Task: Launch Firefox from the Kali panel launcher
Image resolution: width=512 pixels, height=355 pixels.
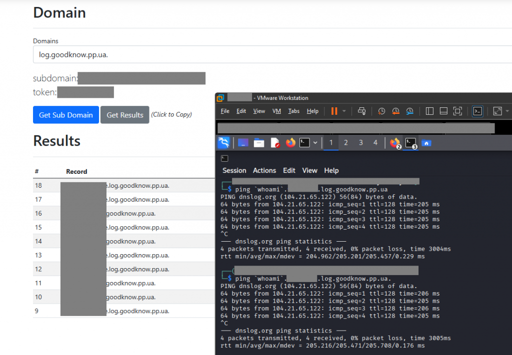Action: [x=290, y=142]
